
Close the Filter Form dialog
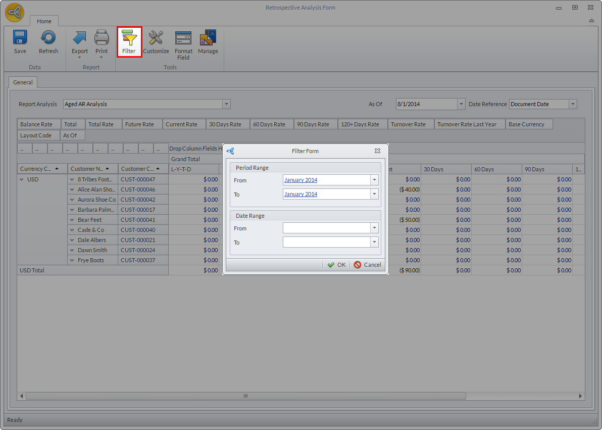click(x=377, y=151)
